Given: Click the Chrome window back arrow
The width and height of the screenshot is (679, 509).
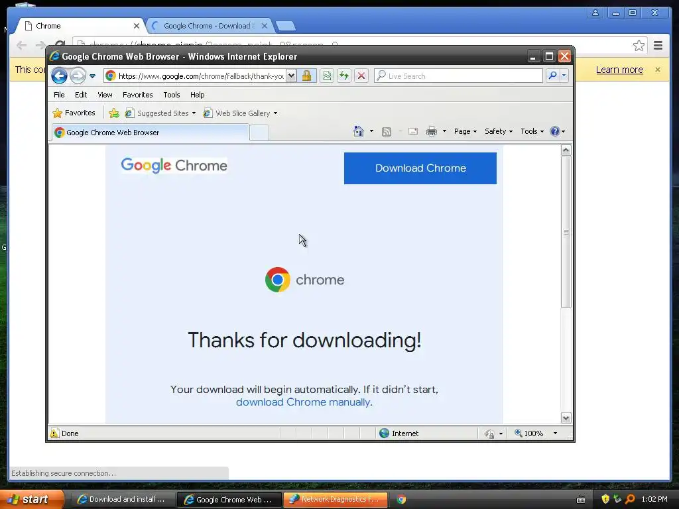Looking at the screenshot, I should pyautogui.click(x=21, y=45).
